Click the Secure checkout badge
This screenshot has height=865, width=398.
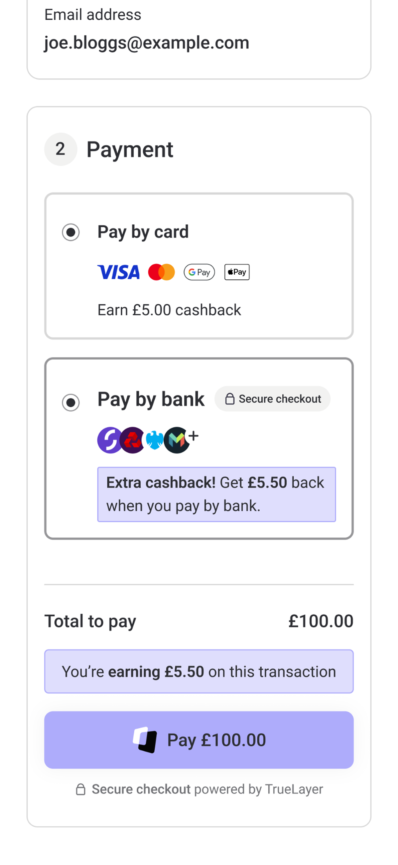pyautogui.click(x=272, y=399)
